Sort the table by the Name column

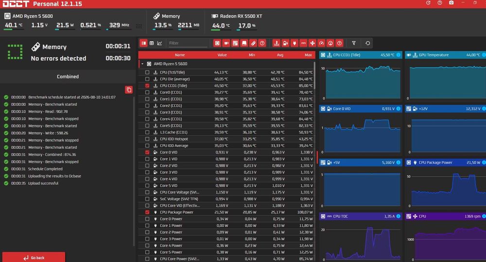point(180,55)
